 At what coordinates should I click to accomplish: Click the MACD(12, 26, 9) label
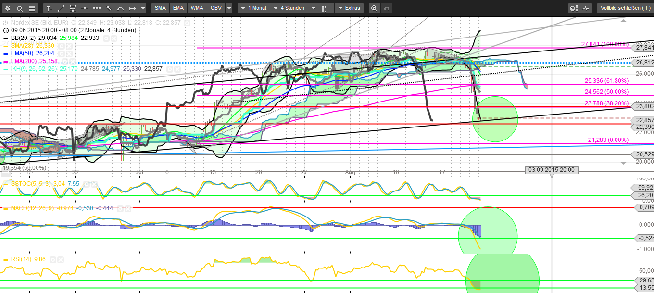(x=33, y=208)
